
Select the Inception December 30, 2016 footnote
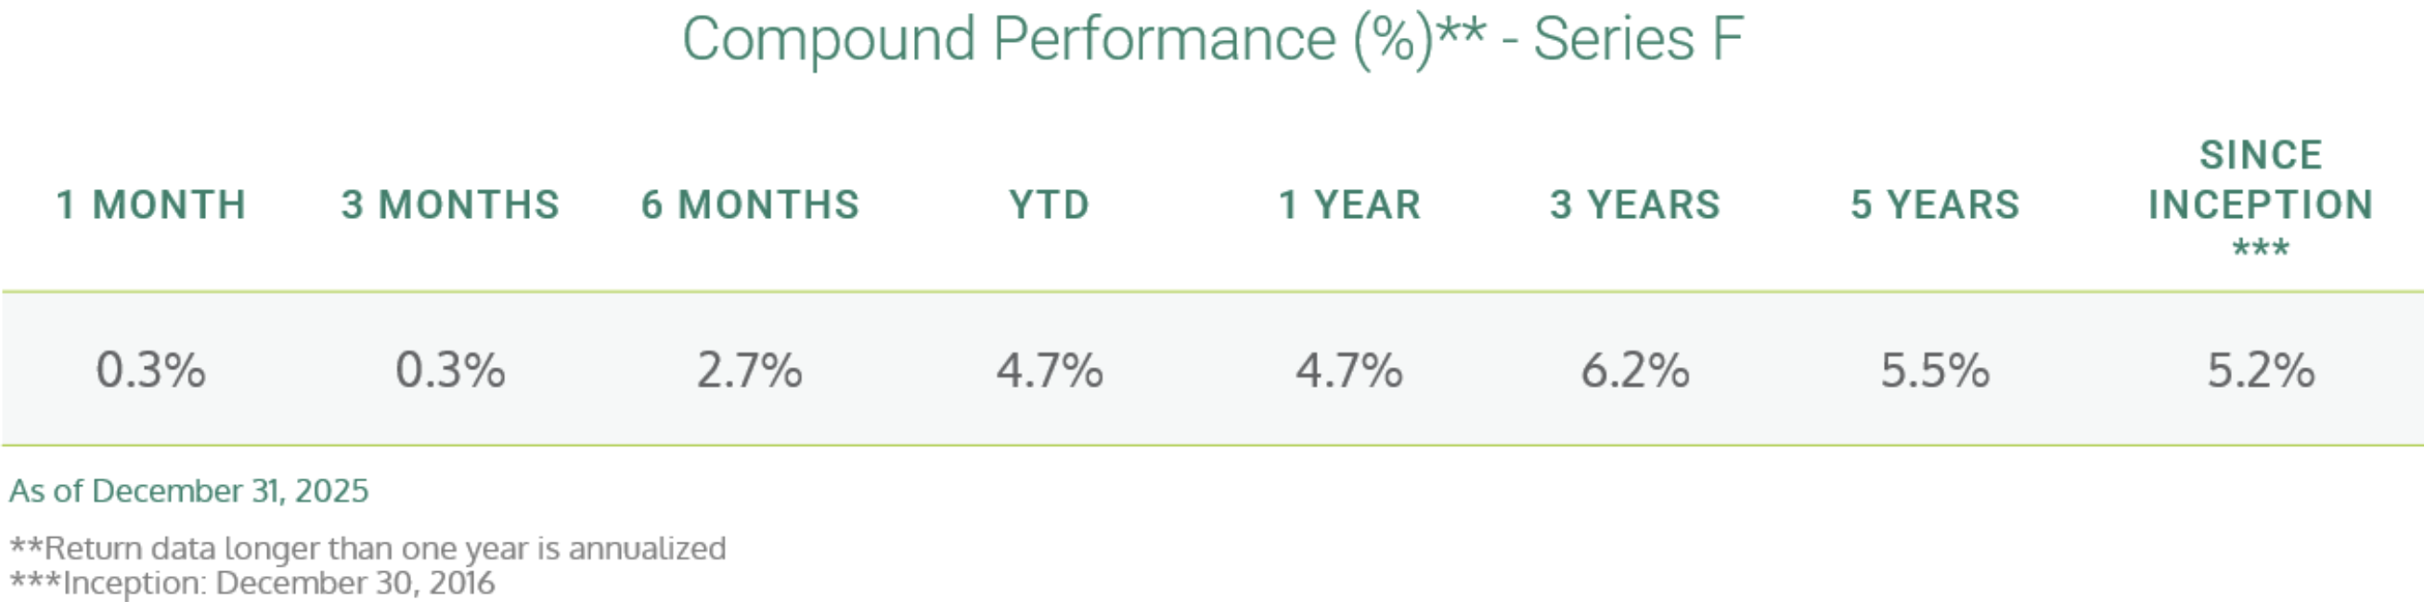pos(252,583)
